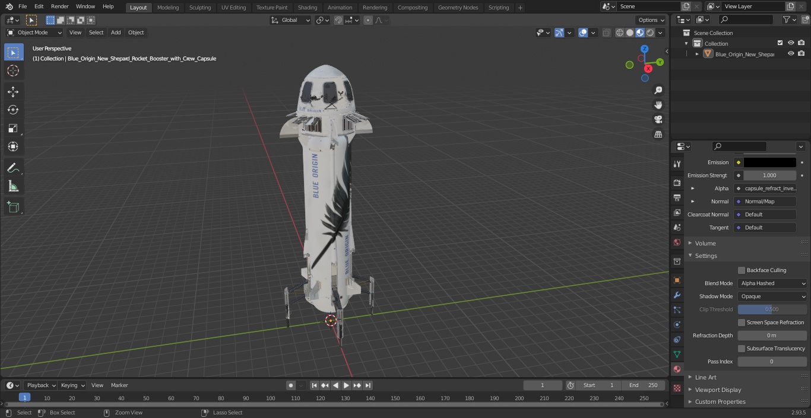
Task: Enable Screen Space Refraction checkbox
Action: pyautogui.click(x=742, y=323)
